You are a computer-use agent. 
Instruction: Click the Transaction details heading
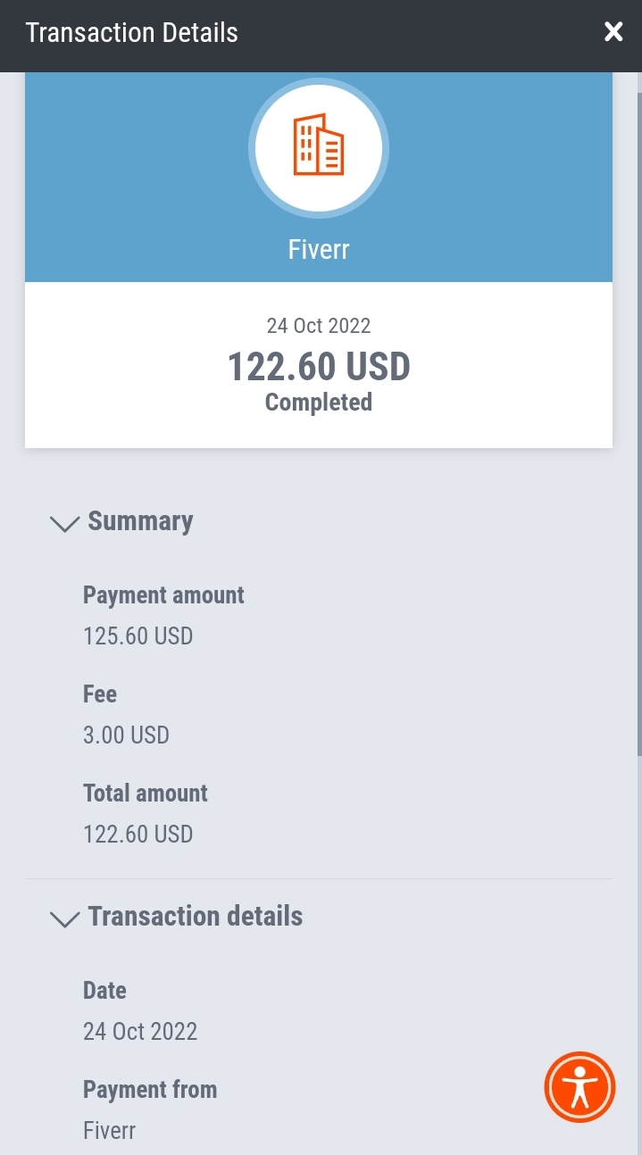tap(196, 916)
